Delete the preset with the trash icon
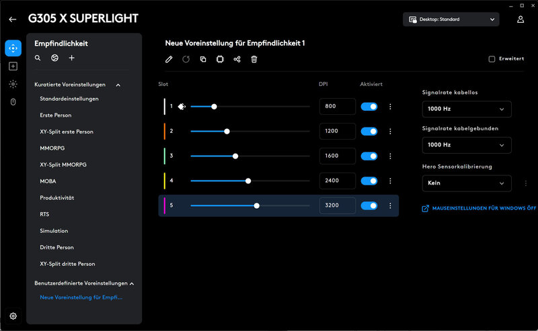Screen dimensions: 538x331 point(254,59)
